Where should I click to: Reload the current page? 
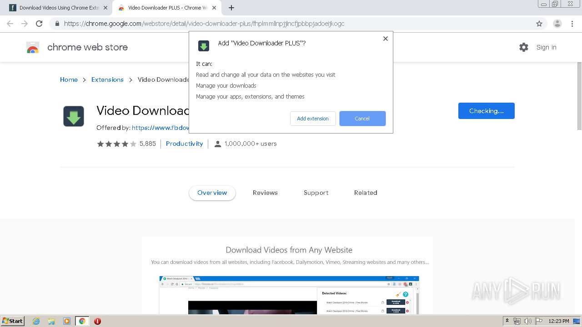tap(39, 24)
